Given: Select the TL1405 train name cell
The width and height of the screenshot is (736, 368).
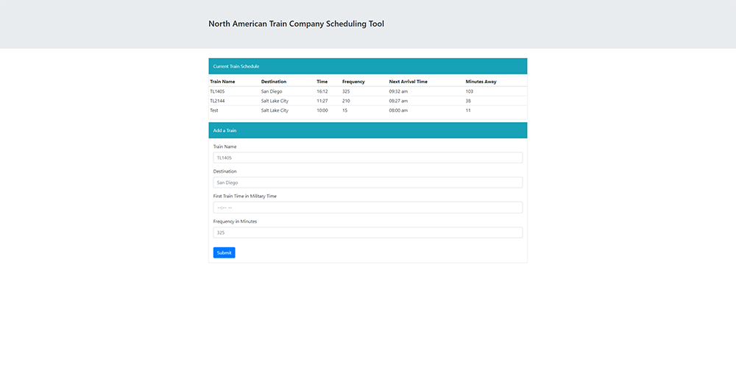Looking at the screenshot, I should pos(217,91).
